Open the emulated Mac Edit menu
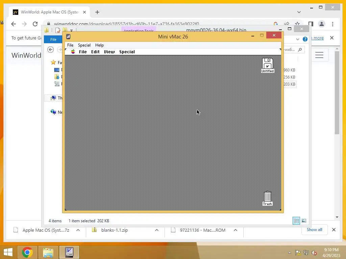 click(x=95, y=52)
